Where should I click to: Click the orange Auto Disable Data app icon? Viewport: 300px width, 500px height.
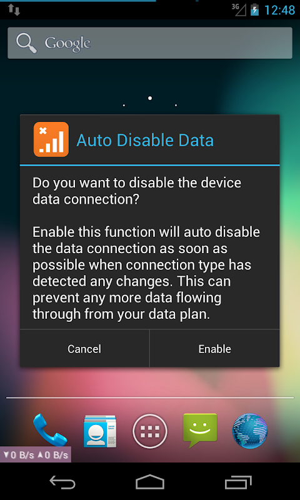tap(51, 139)
